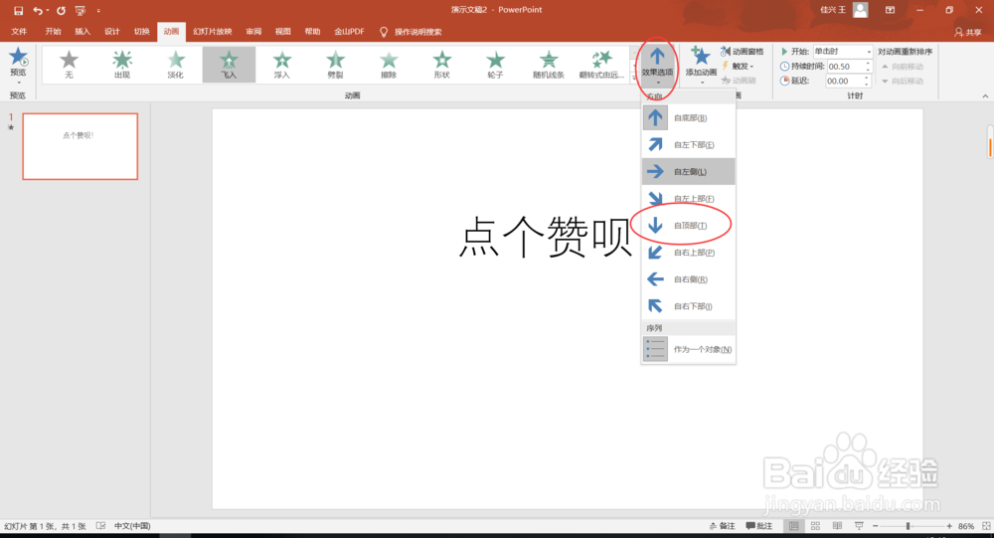Choose sequence 作为一个对象(N)
This screenshot has height=538, width=994.
coord(689,349)
